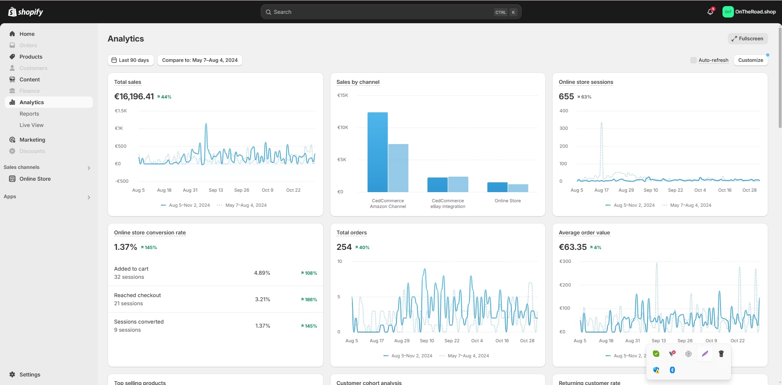Click the Online Store icon
This screenshot has width=782, height=385.
(x=12, y=179)
